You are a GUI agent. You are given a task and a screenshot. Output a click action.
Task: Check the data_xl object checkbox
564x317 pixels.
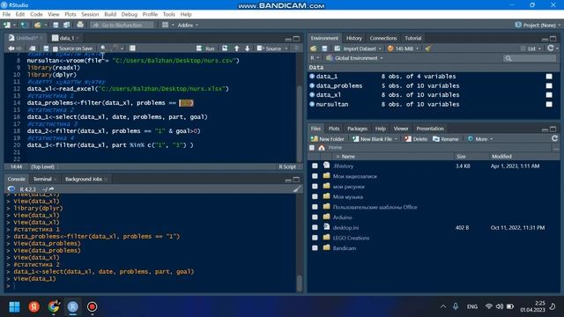pyautogui.click(x=549, y=95)
